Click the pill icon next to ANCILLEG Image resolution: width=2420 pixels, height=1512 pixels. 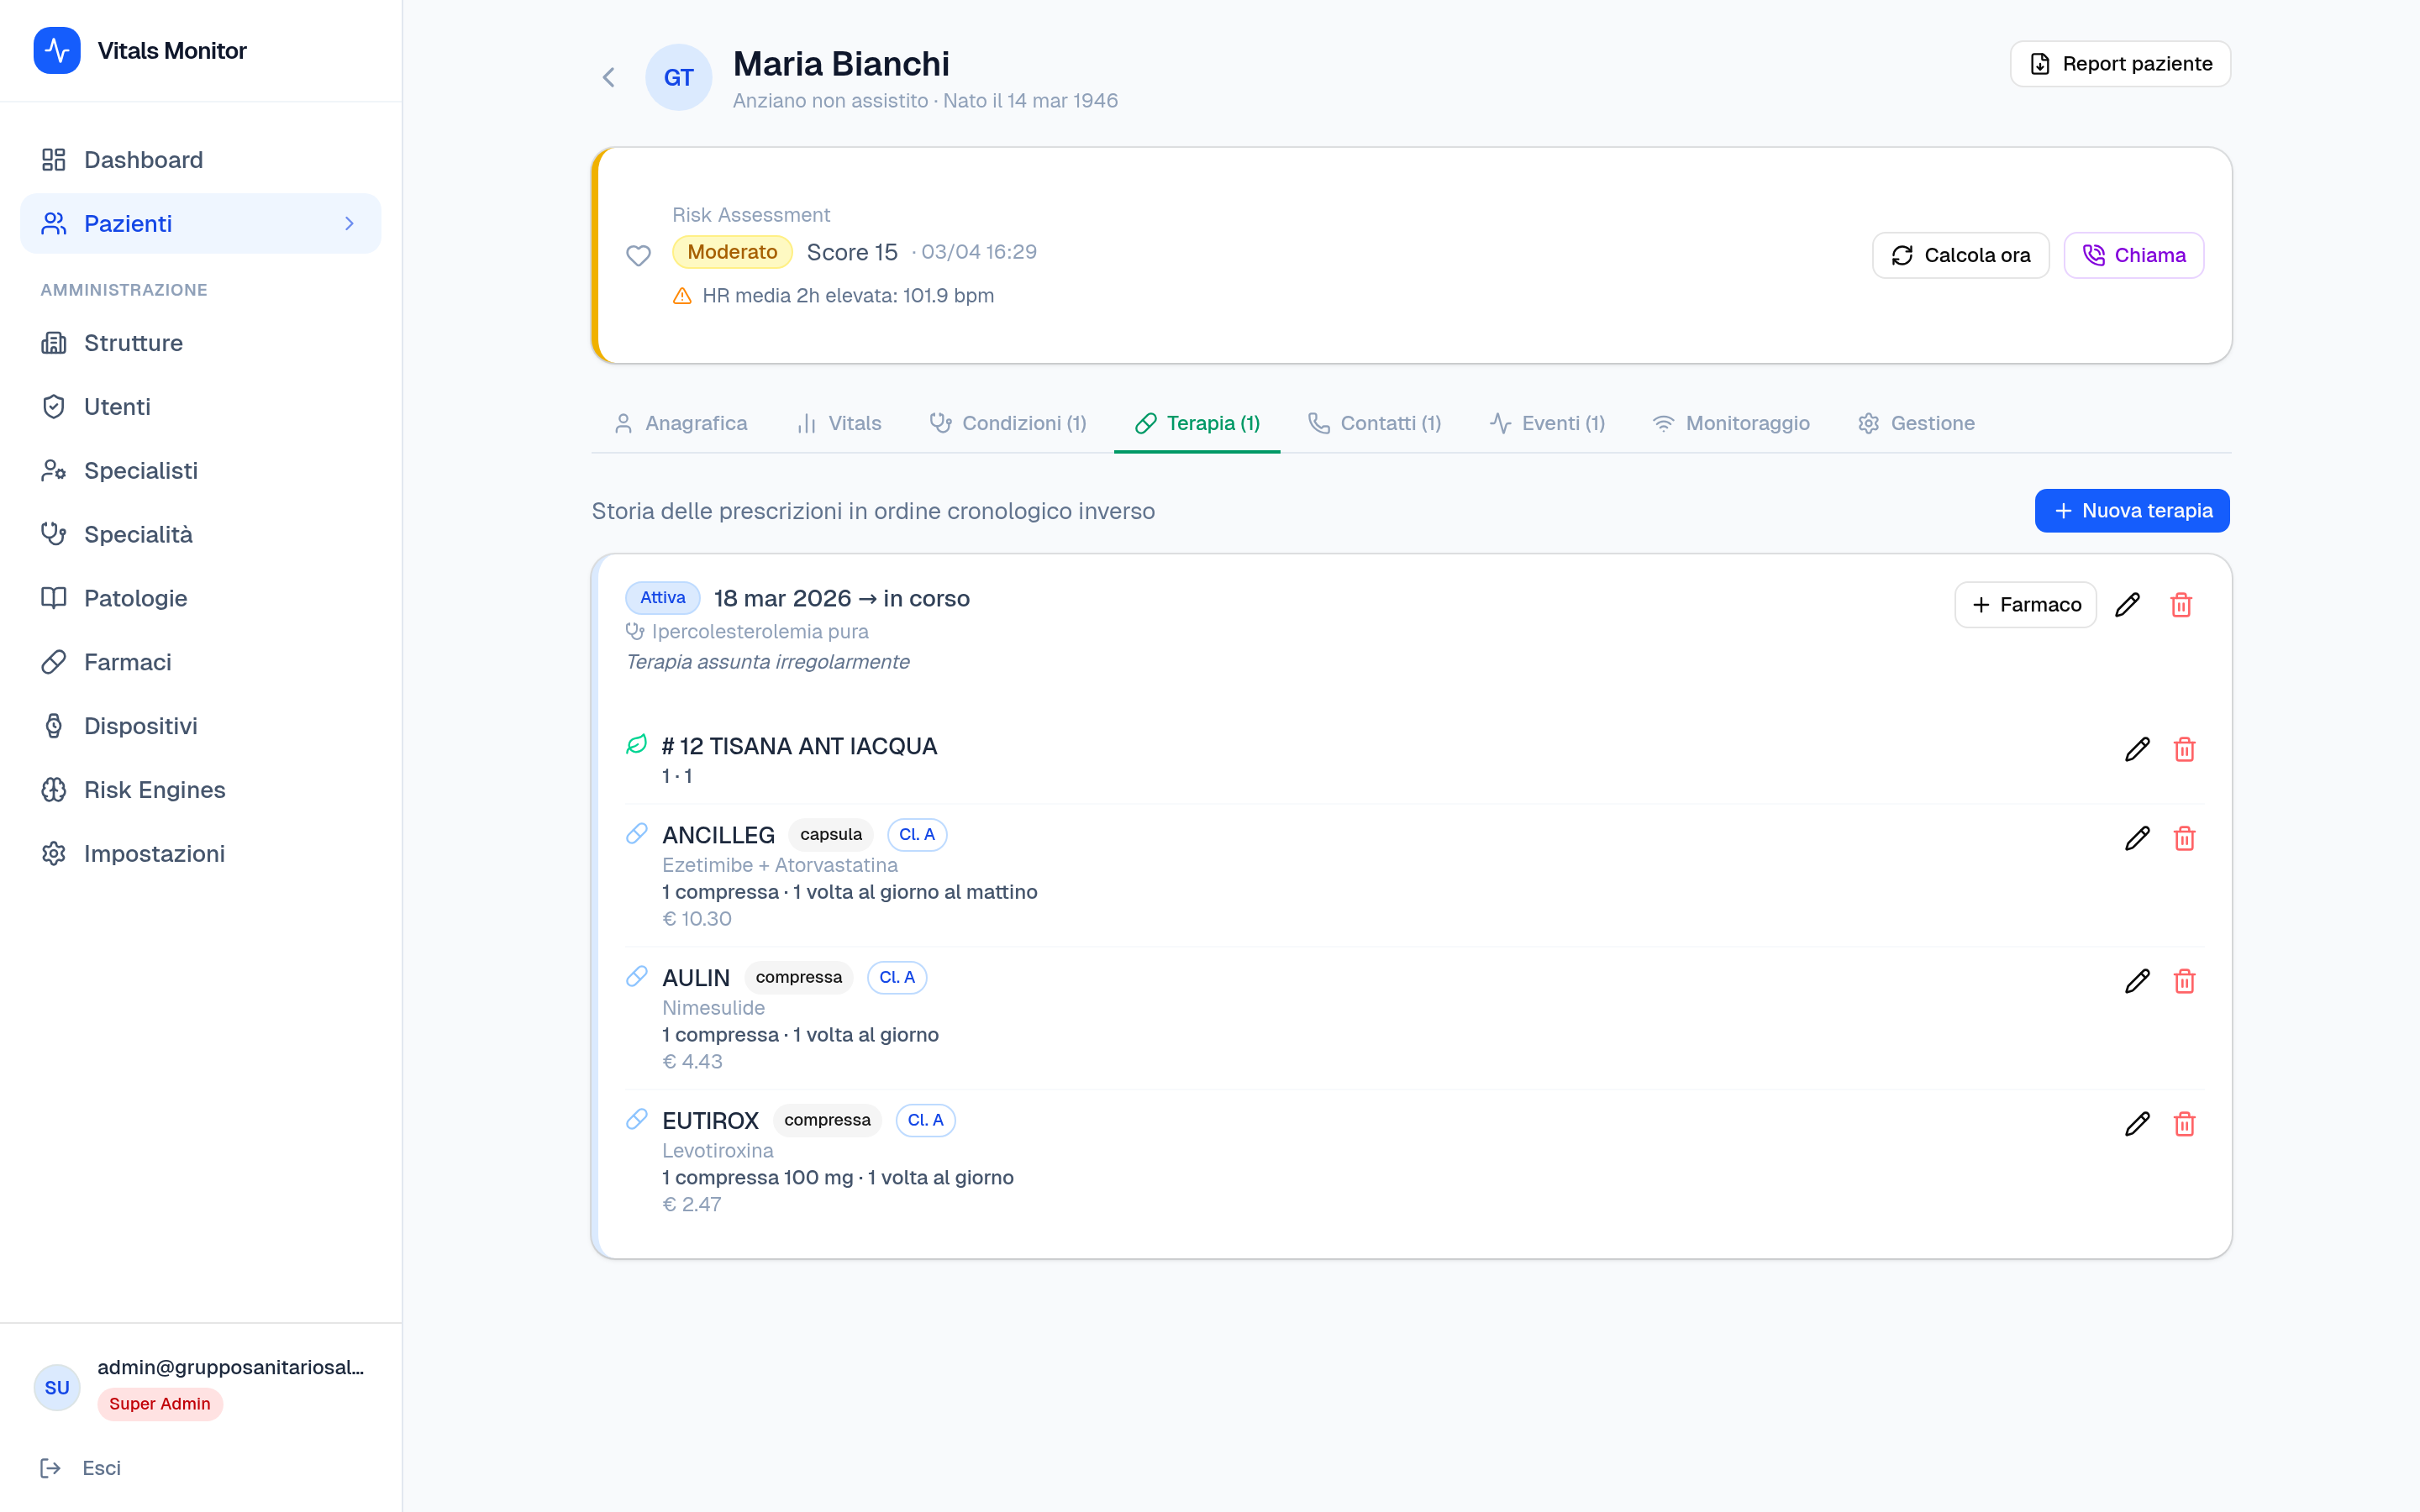point(636,834)
